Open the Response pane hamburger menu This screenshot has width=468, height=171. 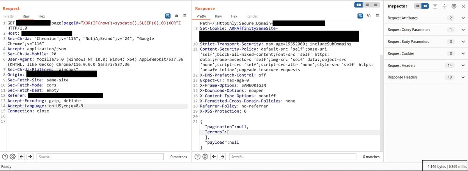pyautogui.click(x=378, y=16)
